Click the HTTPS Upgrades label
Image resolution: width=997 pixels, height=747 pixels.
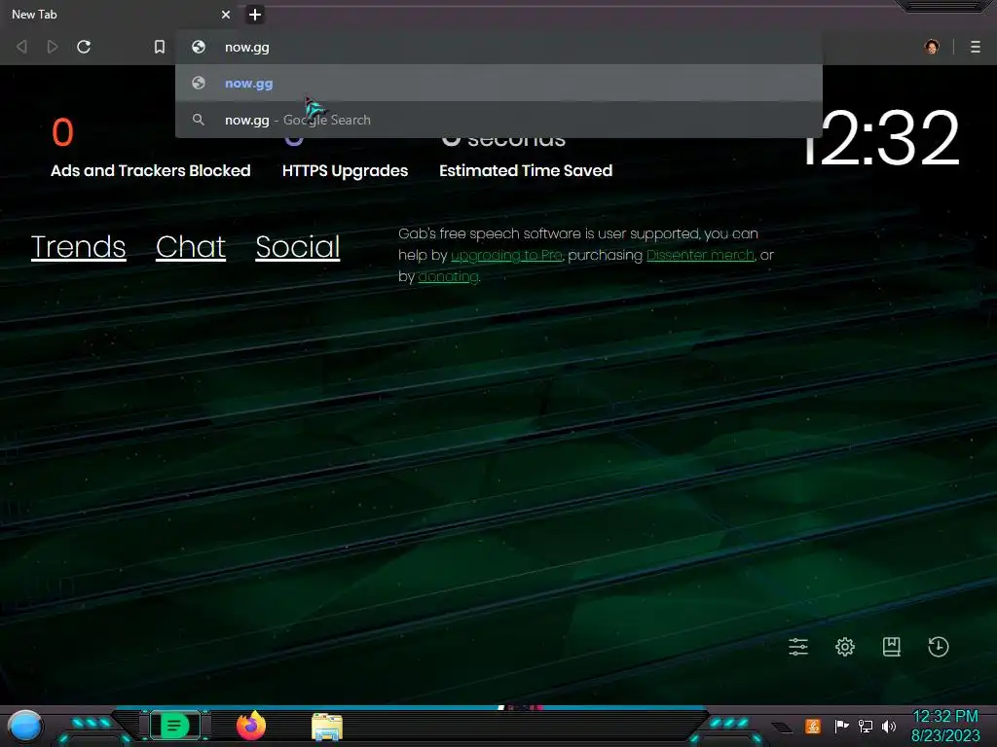[x=346, y=171]
